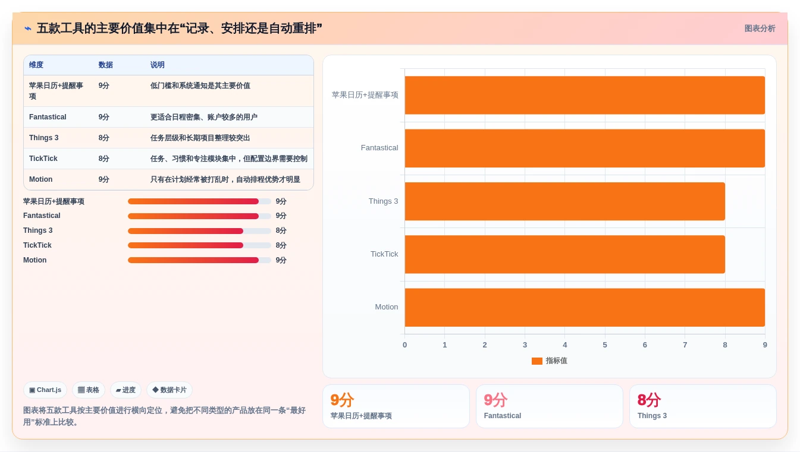The height and width of the screenshot is (452, 800).
Task: Click the 苹果日历+提醒事项 progress bar
Action: (x=199, y=201)
